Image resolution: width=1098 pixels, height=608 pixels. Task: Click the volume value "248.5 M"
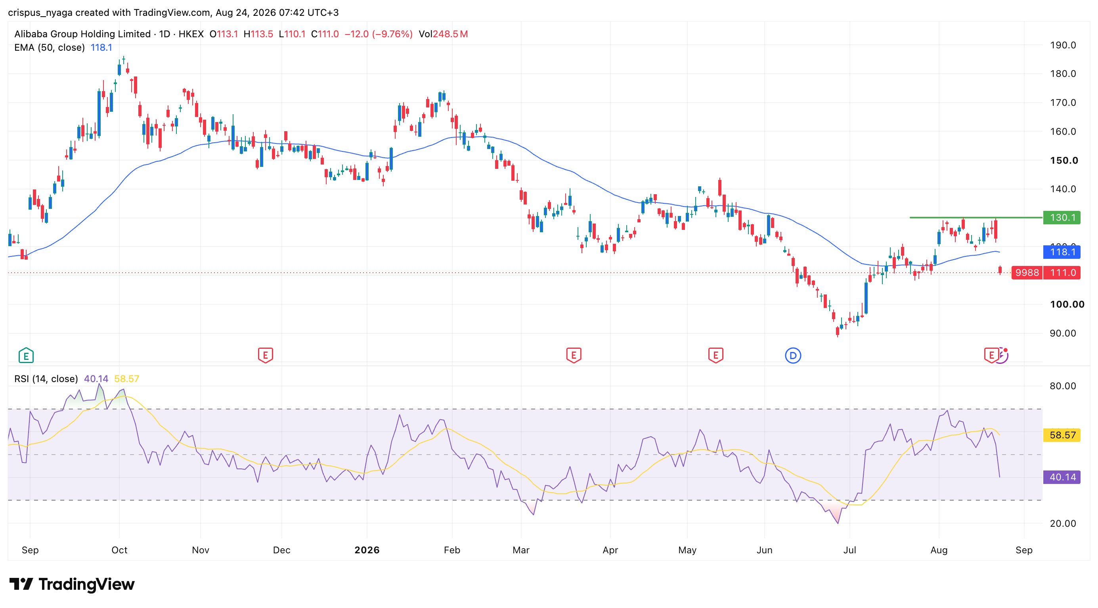tap(450, 34)
